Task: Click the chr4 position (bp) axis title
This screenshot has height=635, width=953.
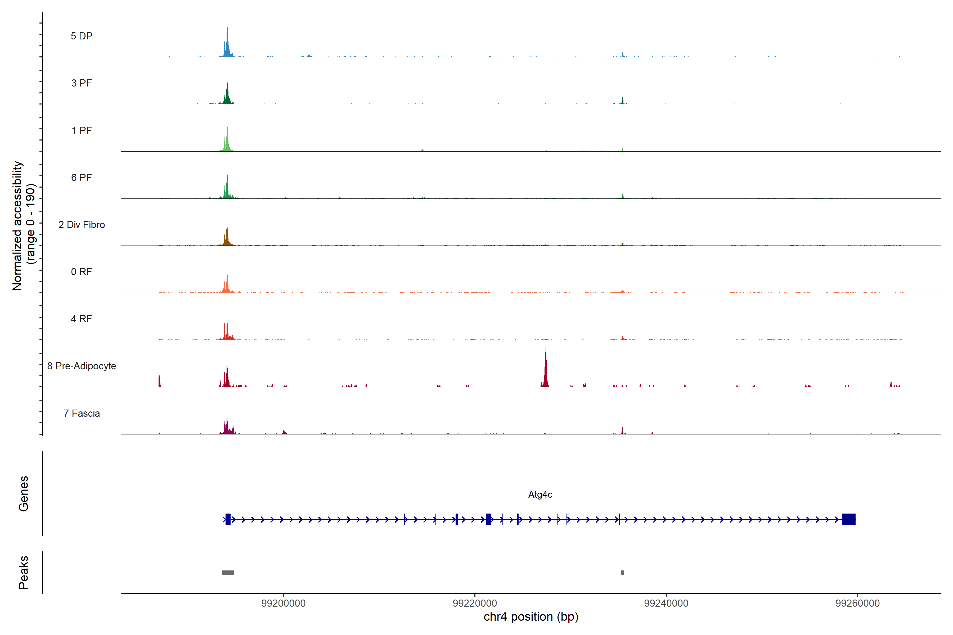Action: click(531, 617)
